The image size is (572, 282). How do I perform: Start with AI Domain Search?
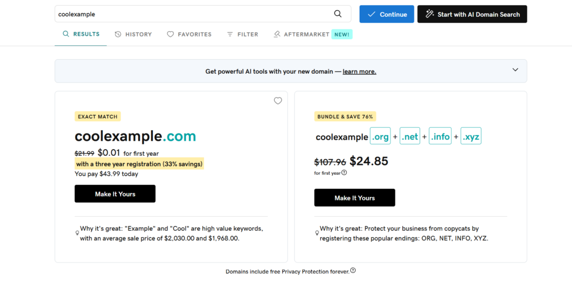click(472, 14)
